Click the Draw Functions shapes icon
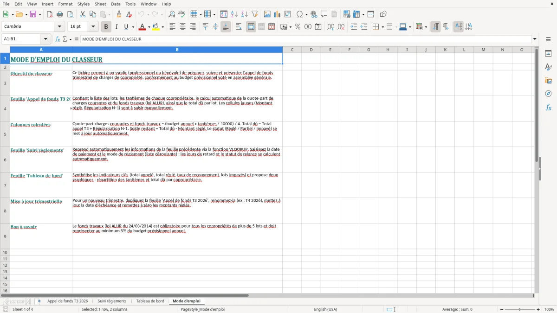557x313 pixels. click(383, 14)
